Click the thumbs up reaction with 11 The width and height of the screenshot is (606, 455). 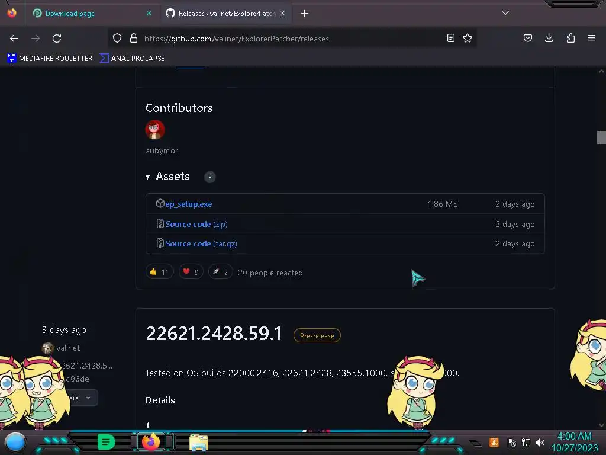coord(159,272)
